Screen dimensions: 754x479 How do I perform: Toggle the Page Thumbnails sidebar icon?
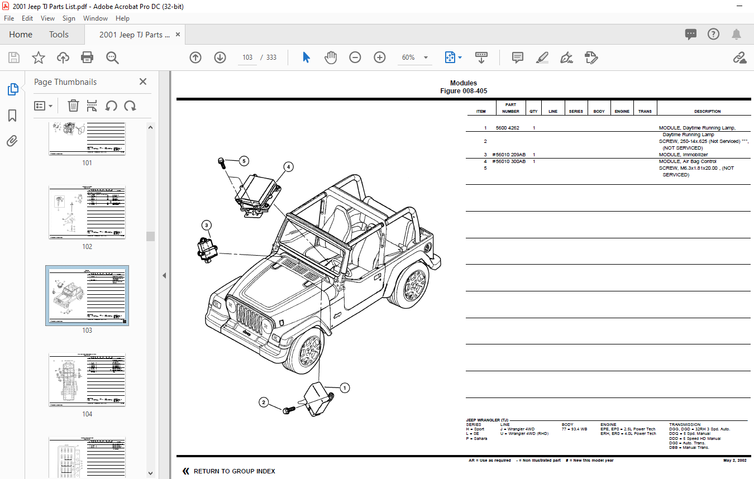(x=12, y=89)
